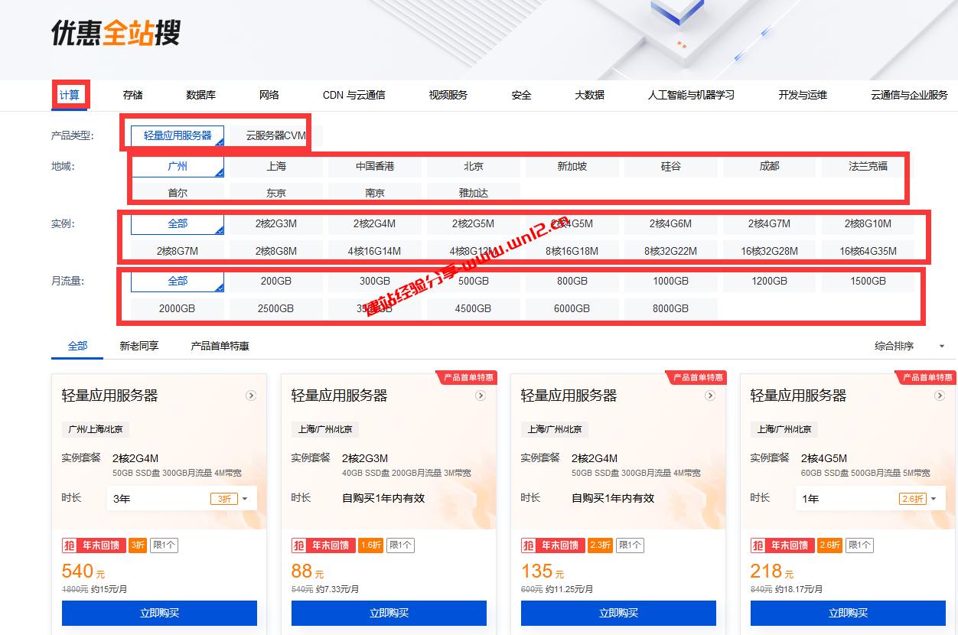Image resolution: width=958 pixels, height=635 pixels.
Task: Switch to the 存储 tab
Action: 132,95
